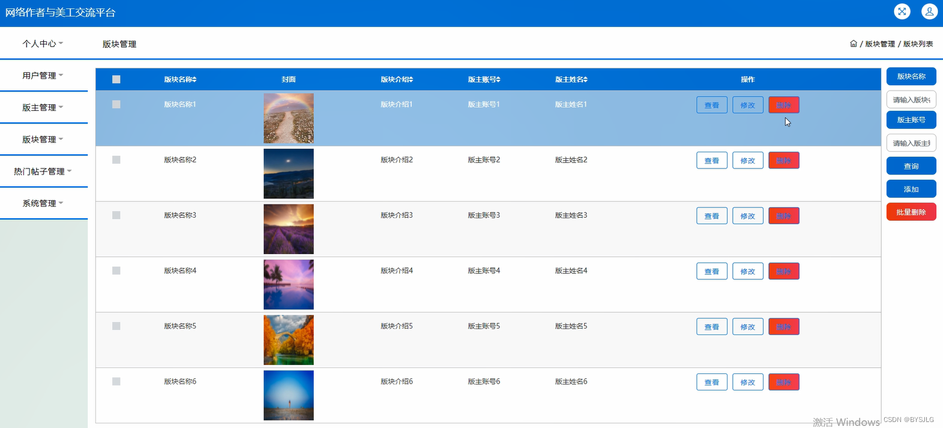
Task: Click 查看 button for 版块名称3
Action: tap(712, 216)
